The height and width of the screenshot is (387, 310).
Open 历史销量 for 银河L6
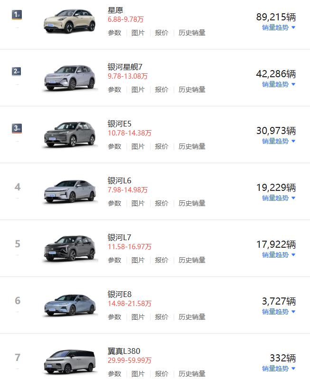click(192, 203)
